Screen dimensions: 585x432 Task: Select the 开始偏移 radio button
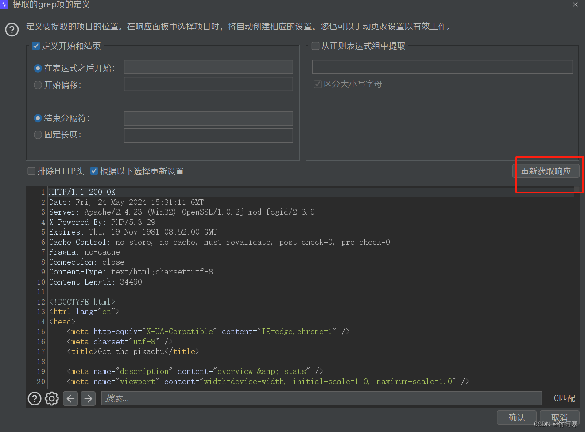coord(38,85)
